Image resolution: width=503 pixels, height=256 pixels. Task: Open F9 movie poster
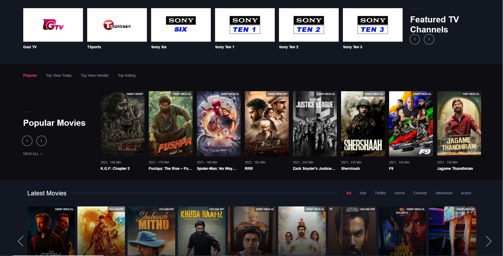(x=411, y=124)
